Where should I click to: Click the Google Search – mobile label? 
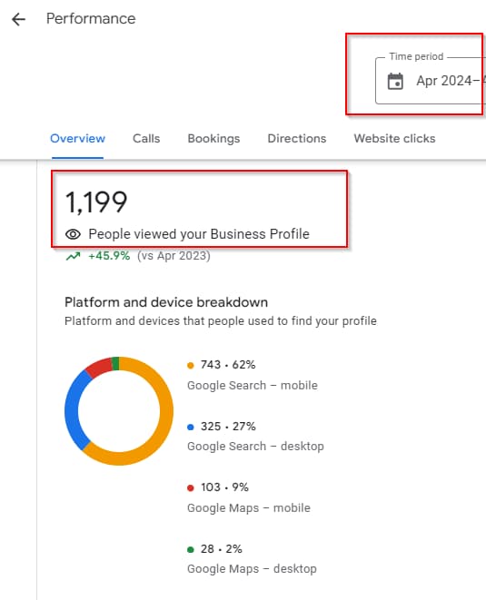pos(253,386)
